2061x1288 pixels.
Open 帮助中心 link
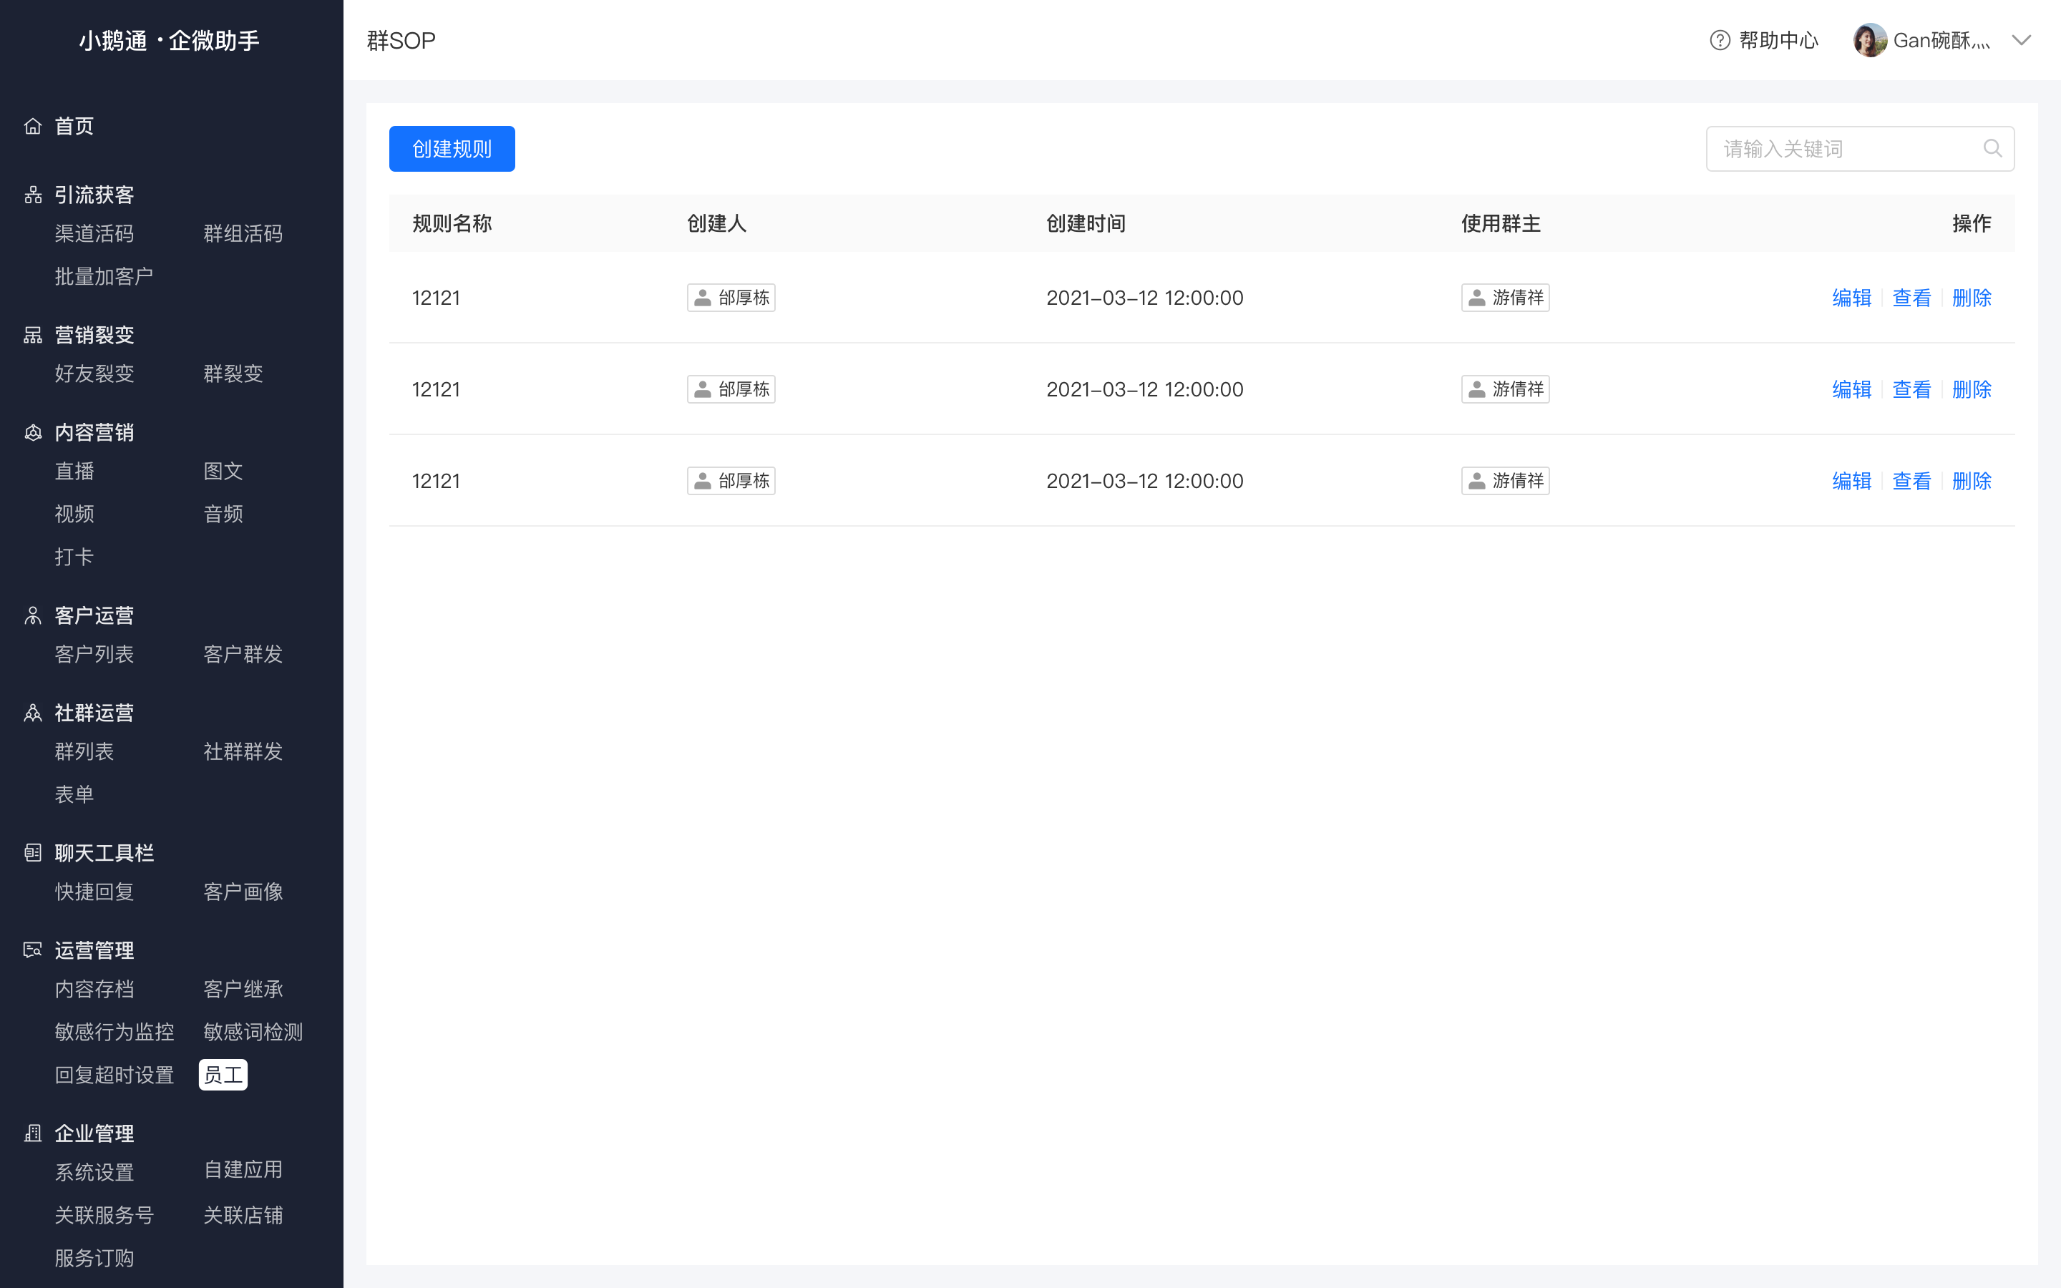coord(1778,40)
